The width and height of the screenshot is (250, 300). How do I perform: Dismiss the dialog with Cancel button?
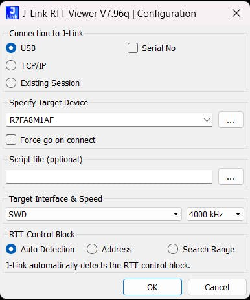(x=217, y=287)
